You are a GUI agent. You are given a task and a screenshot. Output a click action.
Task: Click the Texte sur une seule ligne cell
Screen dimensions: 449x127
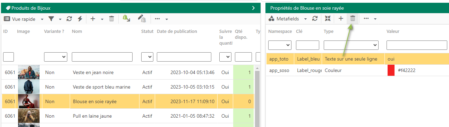353,59
